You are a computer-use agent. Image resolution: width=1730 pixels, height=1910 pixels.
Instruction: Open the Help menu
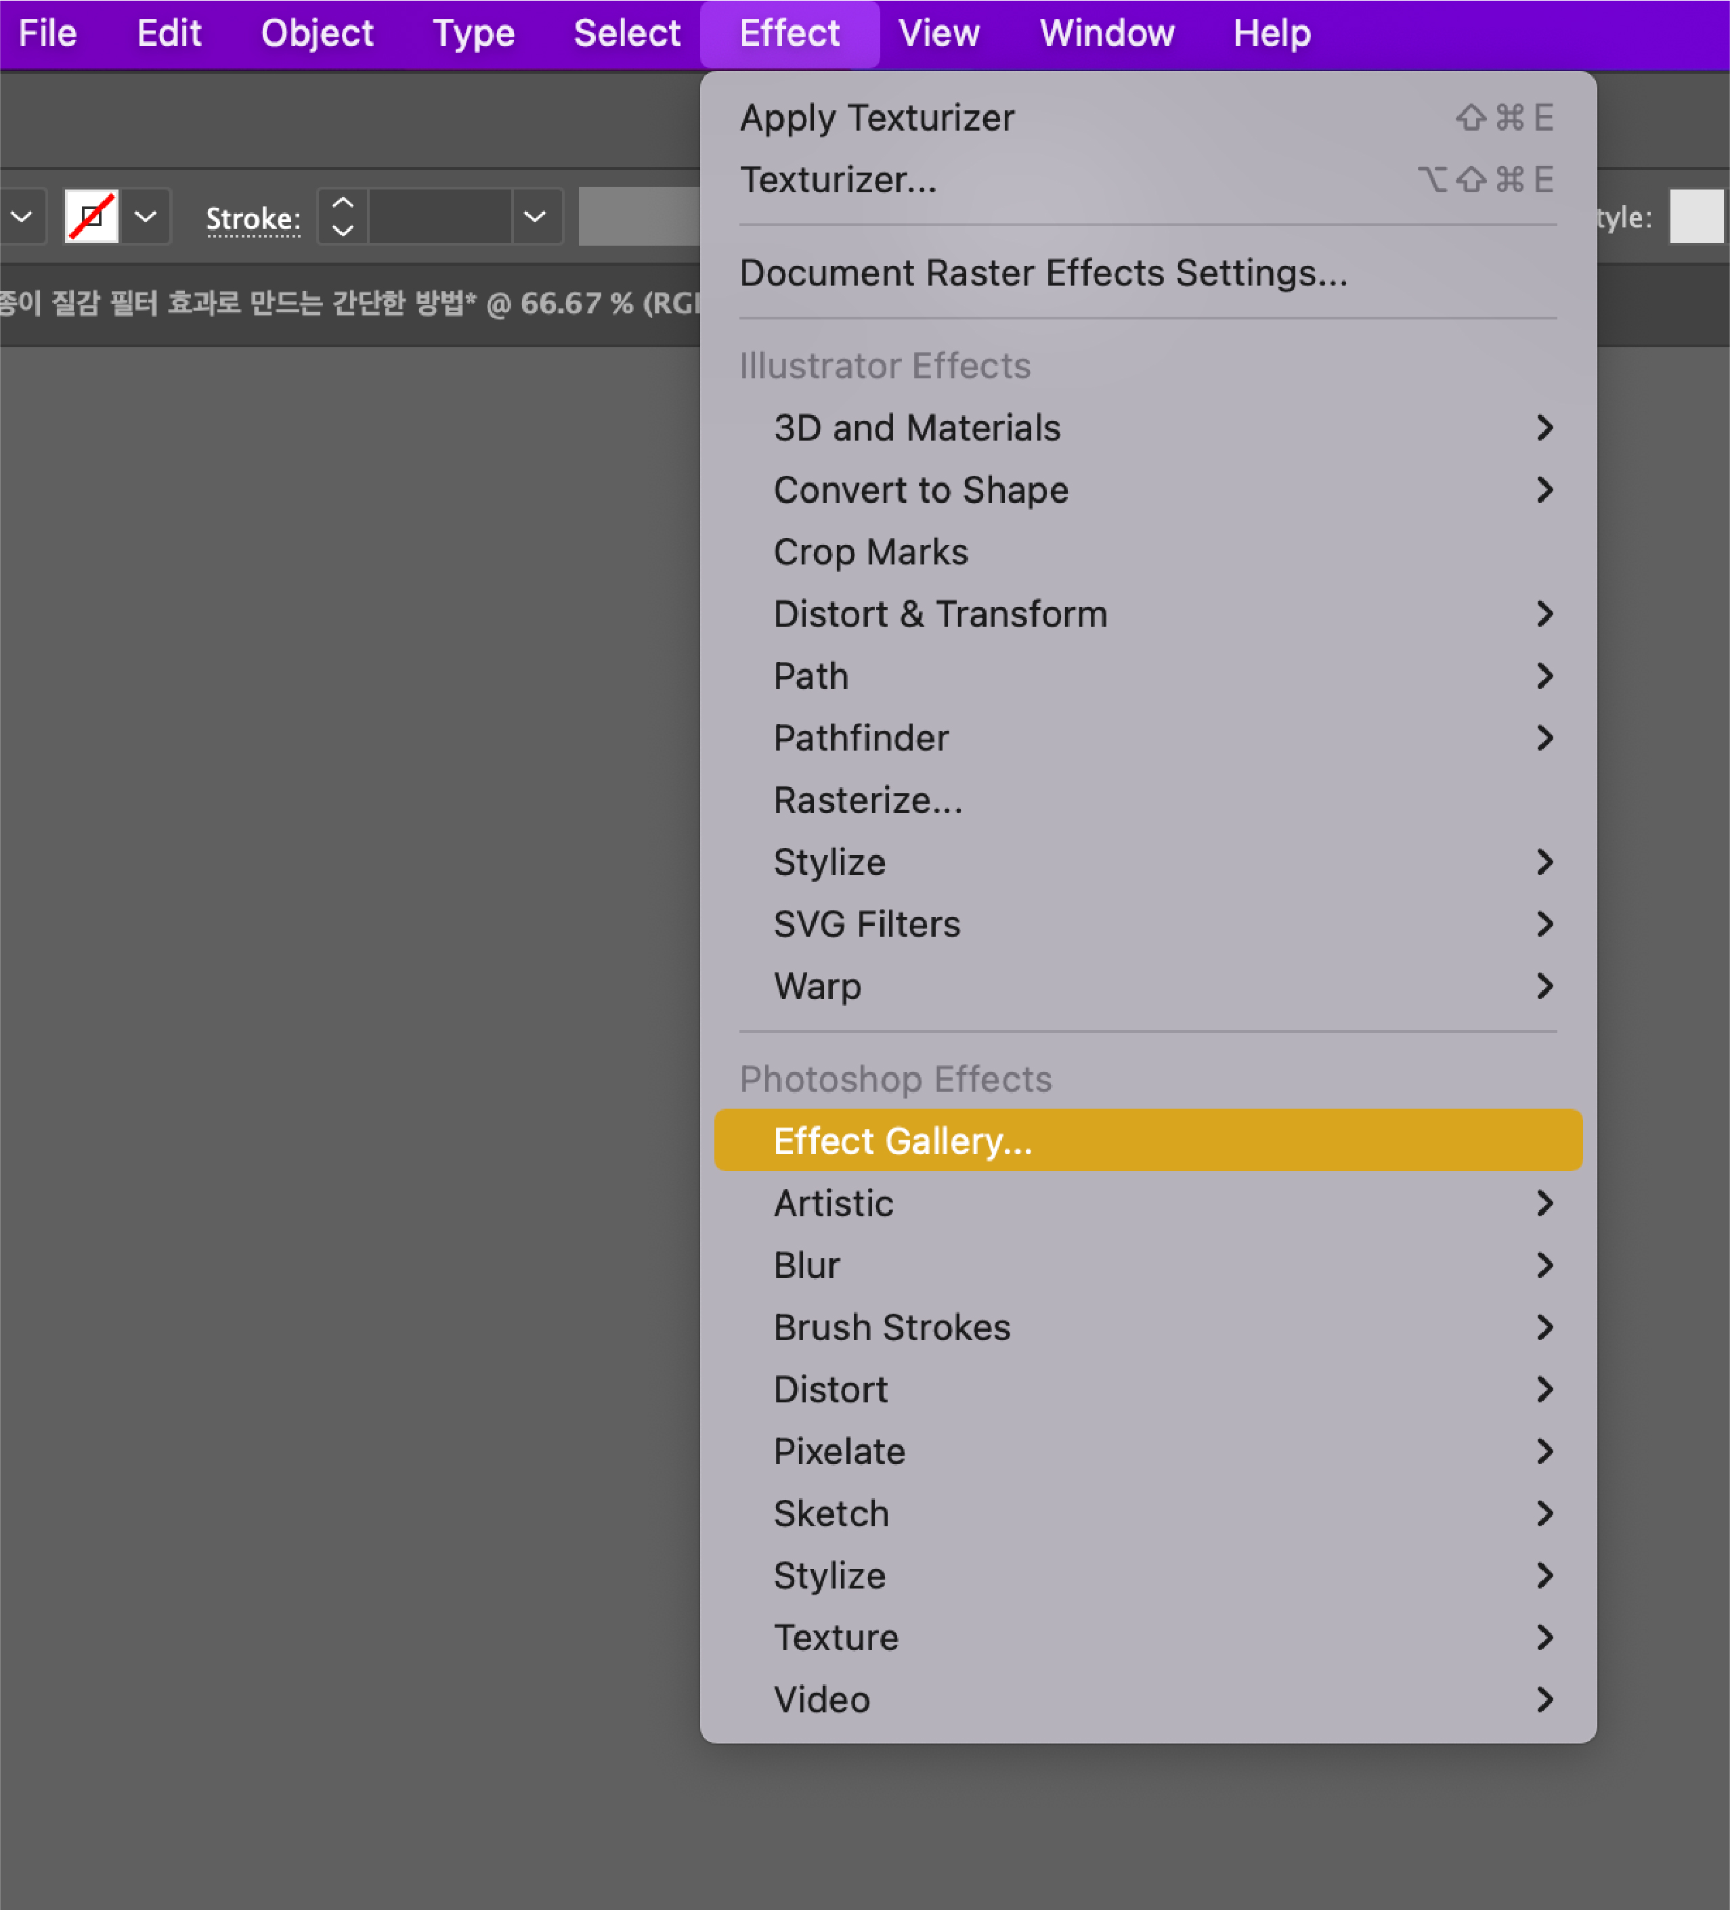1271,34
